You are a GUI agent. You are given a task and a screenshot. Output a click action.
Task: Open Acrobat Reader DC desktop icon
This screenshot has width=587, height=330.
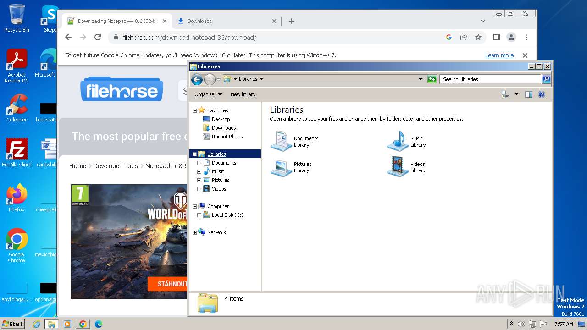tap(17, 66)
